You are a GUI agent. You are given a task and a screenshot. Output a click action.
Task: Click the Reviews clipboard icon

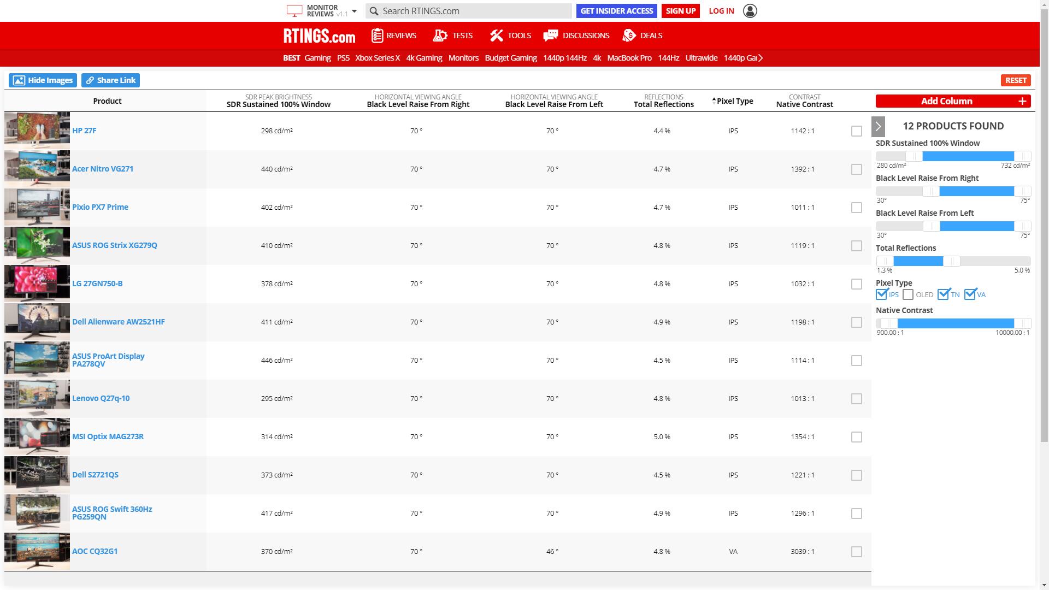click(x=377, y=36)
